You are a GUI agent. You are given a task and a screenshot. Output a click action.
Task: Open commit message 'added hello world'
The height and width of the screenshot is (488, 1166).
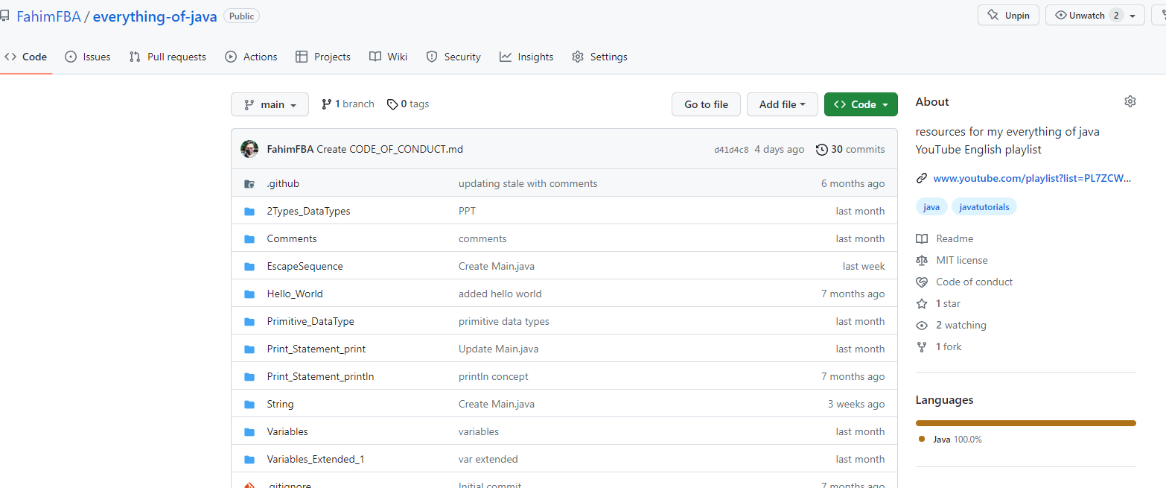[500, 294]
